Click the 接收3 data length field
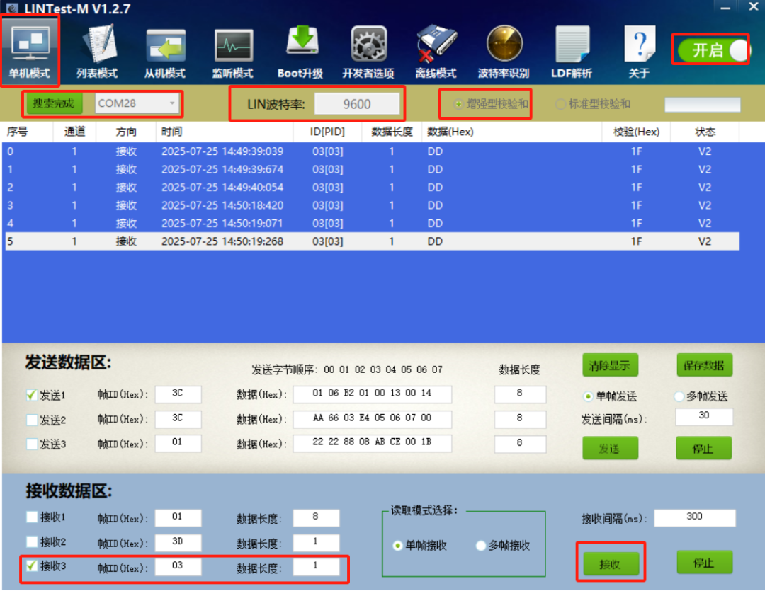The width and height of the screenshot is (765, 591). [x=316, y=566]
